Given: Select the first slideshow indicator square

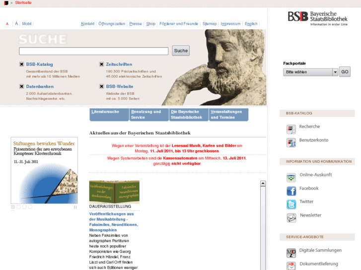Looking at the screenshot, I should click(13, 207).
